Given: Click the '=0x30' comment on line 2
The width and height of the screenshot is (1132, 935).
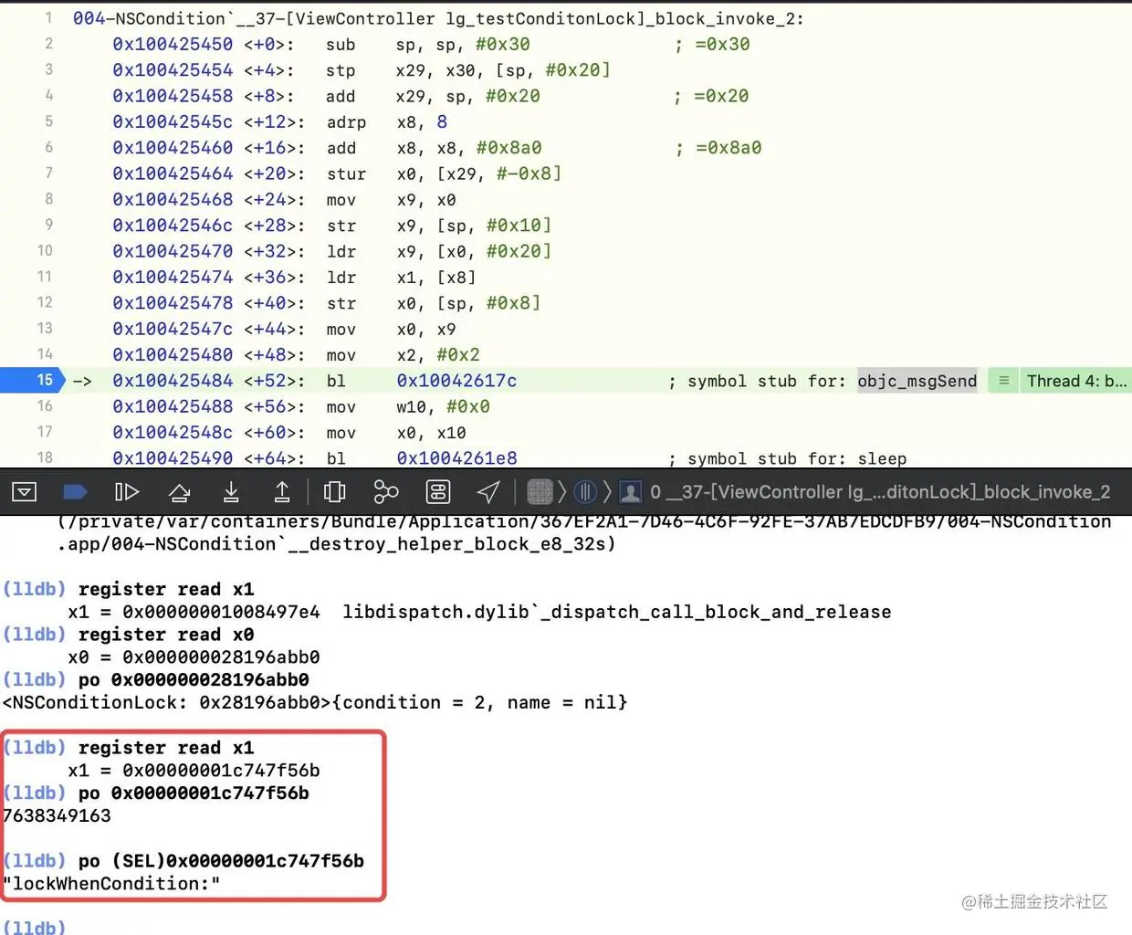Looking at the screenshot, I should coord(722,44).
